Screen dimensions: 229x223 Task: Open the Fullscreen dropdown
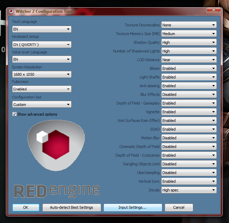tap(42, 89)
